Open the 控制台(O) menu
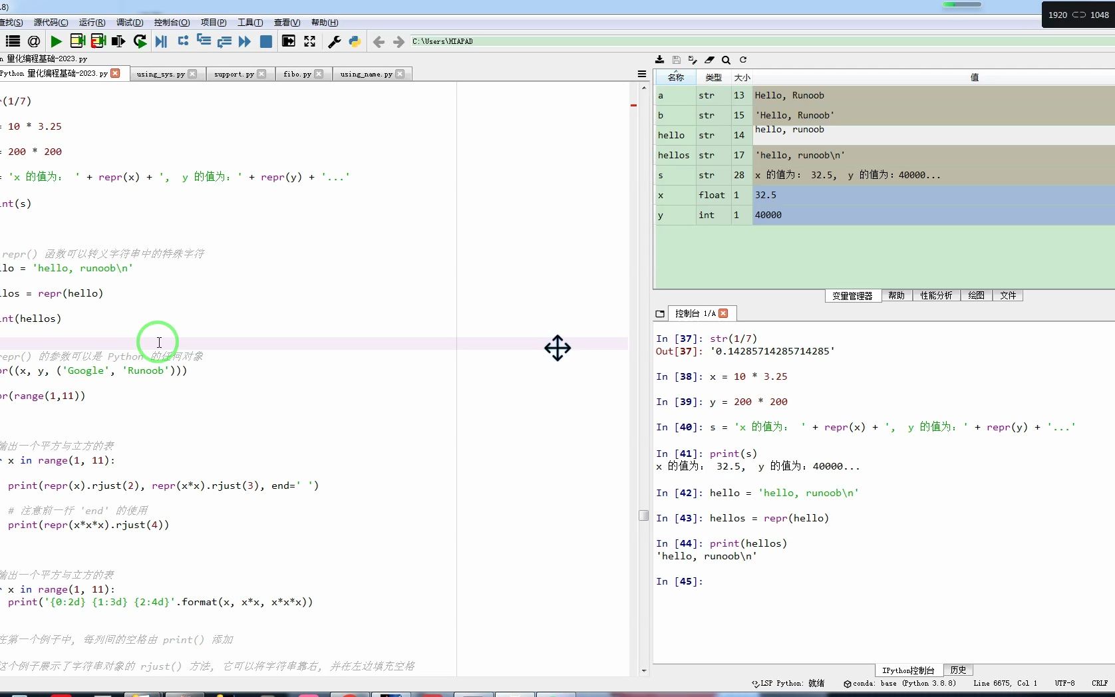The height and width of the screenshot is (697, 1115). coord(172,23)
